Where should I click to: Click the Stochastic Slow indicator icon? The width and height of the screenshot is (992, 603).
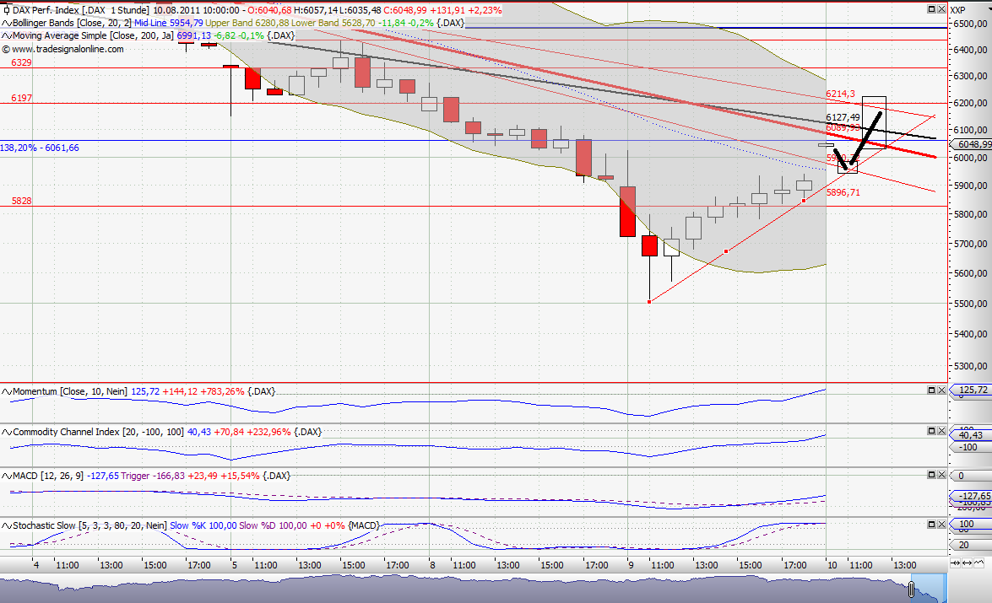click(x=6, y=525)
